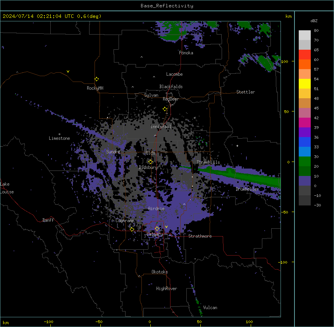
Task: Click the dBZ legend heading
Action: click(x=314, y=21)
